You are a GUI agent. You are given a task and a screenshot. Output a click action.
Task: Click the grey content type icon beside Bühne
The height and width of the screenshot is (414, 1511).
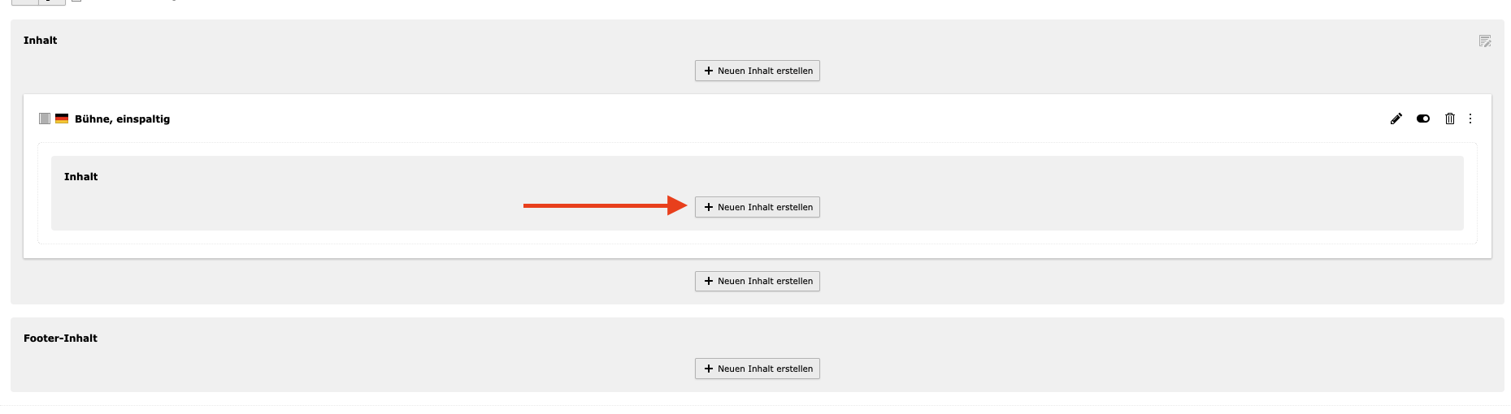[x=45, y=119]
